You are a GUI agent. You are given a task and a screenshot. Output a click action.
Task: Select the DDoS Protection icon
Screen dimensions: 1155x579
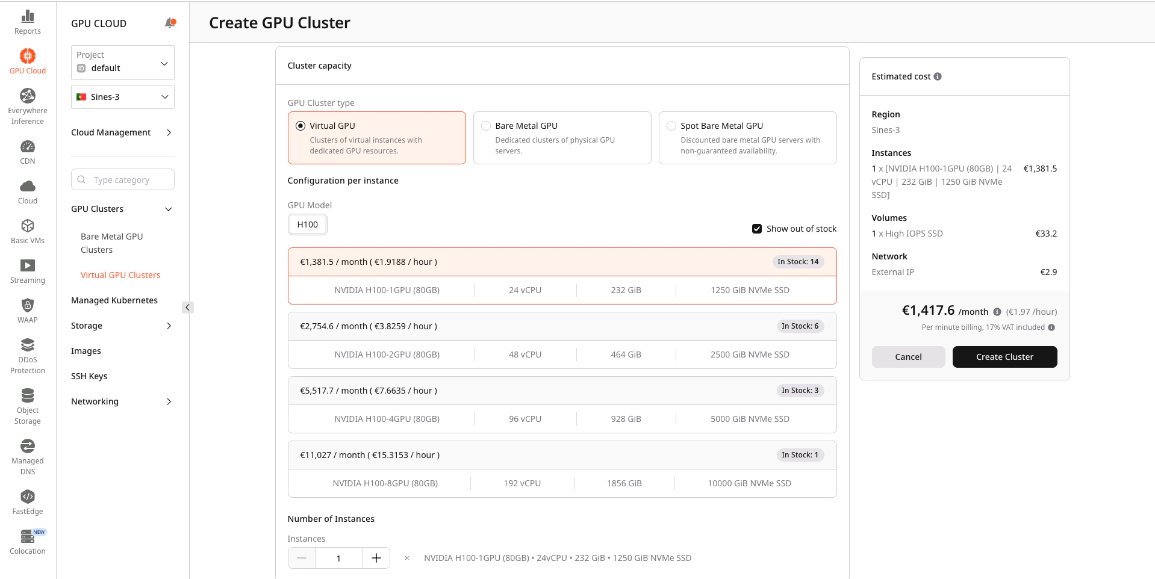pyautogui.click(x=27, y=345)
